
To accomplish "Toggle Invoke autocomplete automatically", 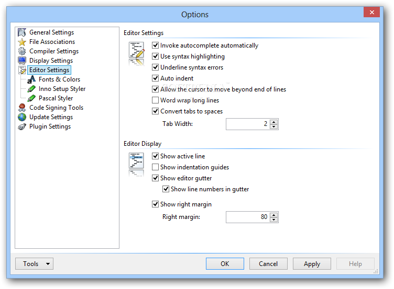I will [155, 45].
